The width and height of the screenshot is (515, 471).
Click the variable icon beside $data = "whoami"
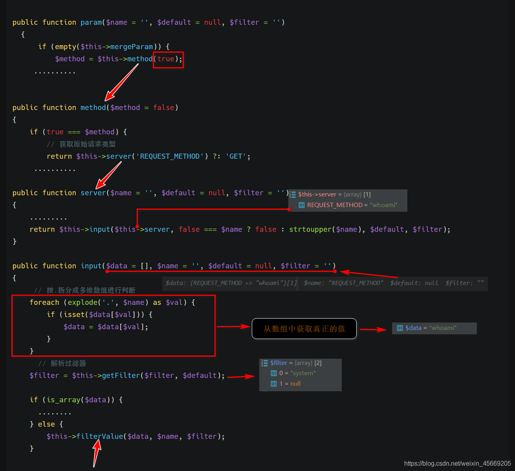coord(400,328)
